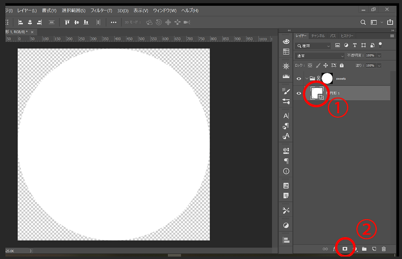Screen dimensions: 402x259
Task: Switch to the チャンネル tab
Action: pyautogui.click(x=318, y=36)
